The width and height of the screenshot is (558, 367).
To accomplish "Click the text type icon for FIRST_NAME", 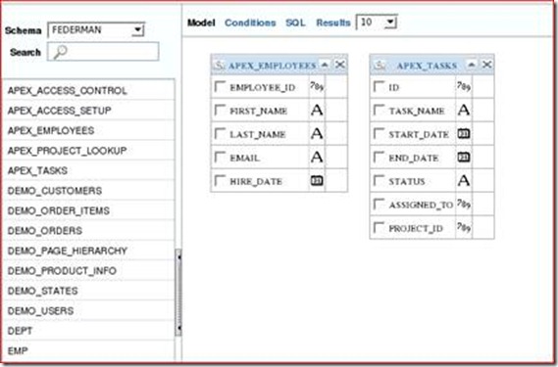I will (317, 110).
